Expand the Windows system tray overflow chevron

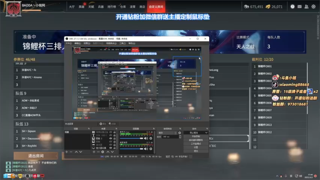pos(277,176)
